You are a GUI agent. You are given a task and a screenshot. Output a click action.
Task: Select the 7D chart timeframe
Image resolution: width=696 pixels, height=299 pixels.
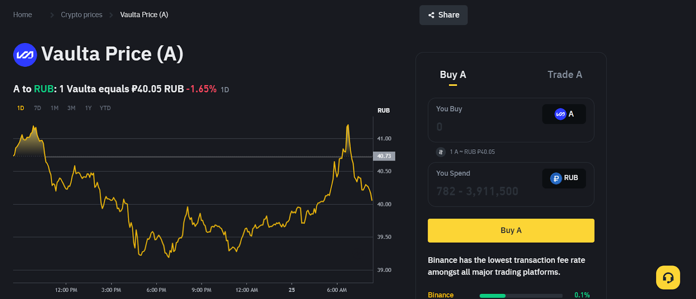pos(37,108)
